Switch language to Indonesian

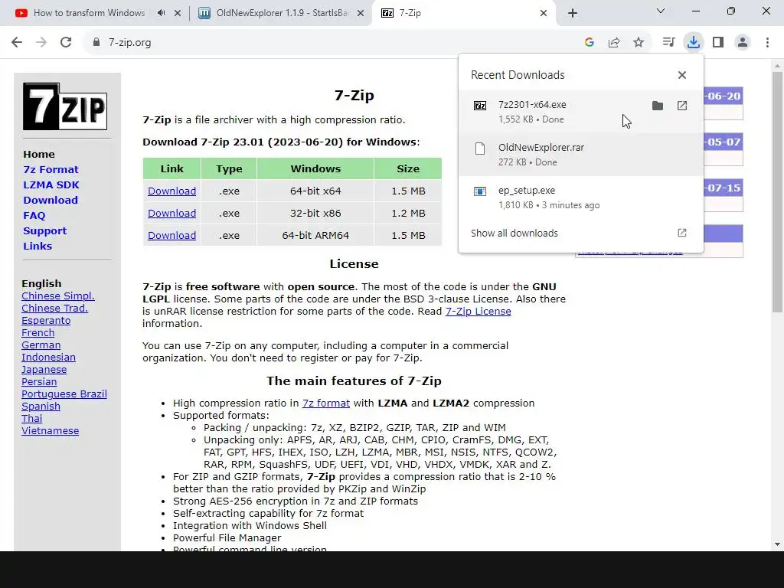(x=48, y=358)
